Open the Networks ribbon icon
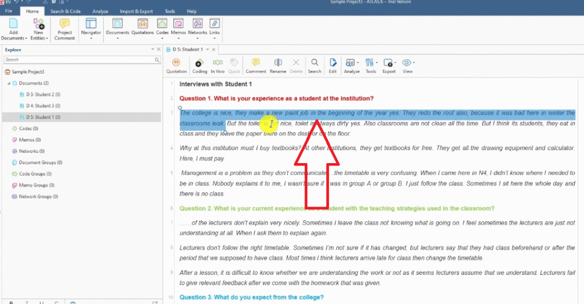 tap(197, 28)
